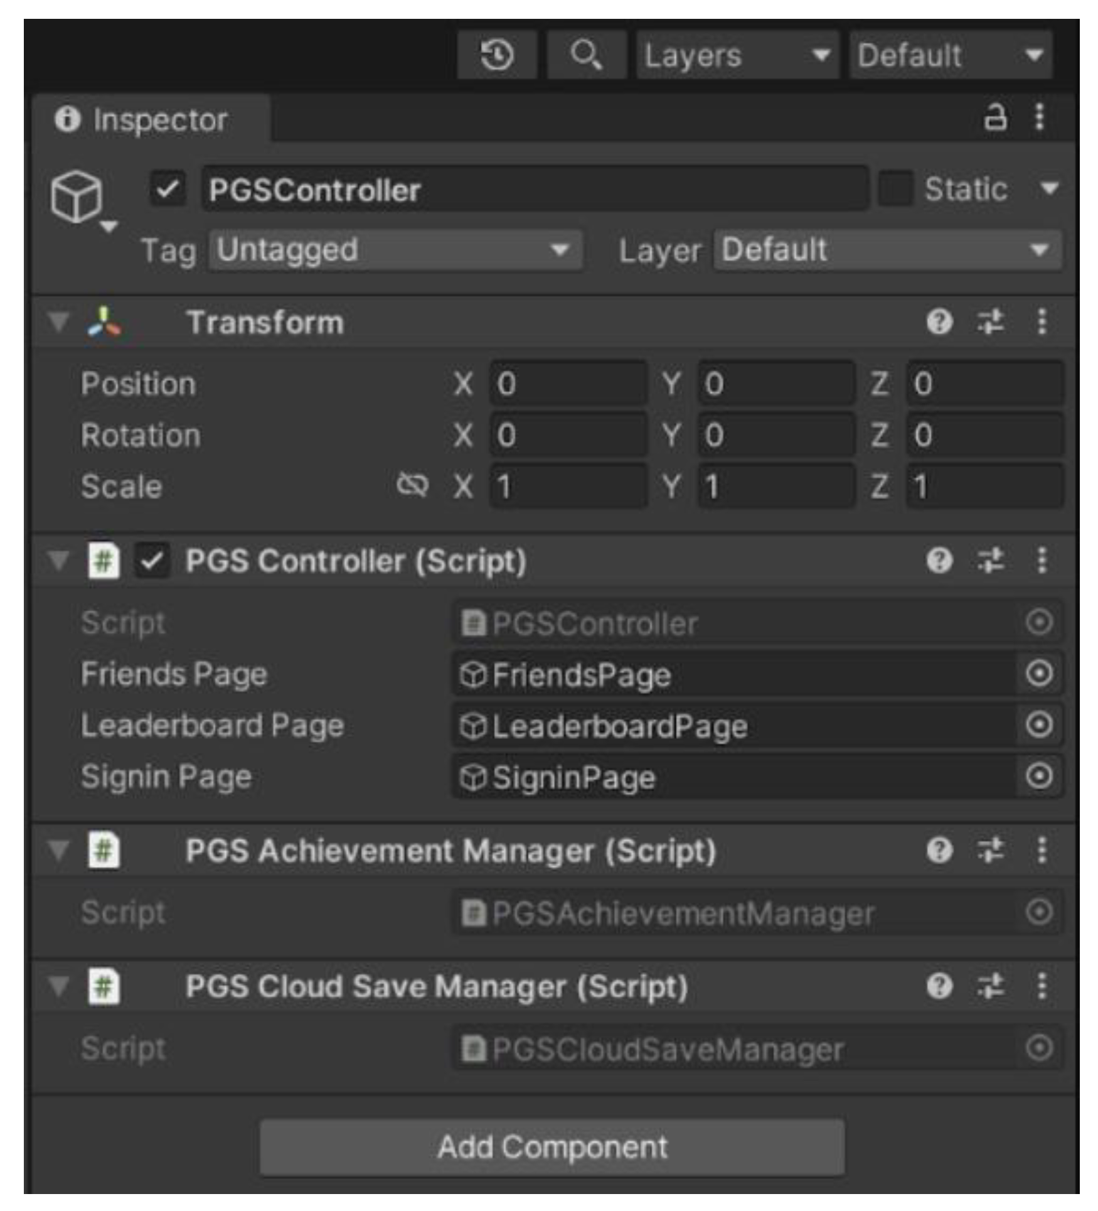This screenshot has height=1211, width=1098.
Task: Open the object picker for Friends Page
Action: click(x=1039, y=674)
